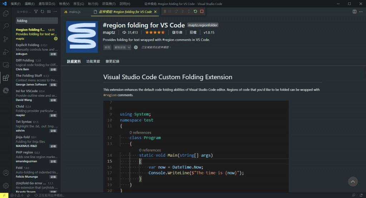The height and width of the screenshot is (198, 366).
Task: Click the extension search field containing 'folding'
Action: 36,21
